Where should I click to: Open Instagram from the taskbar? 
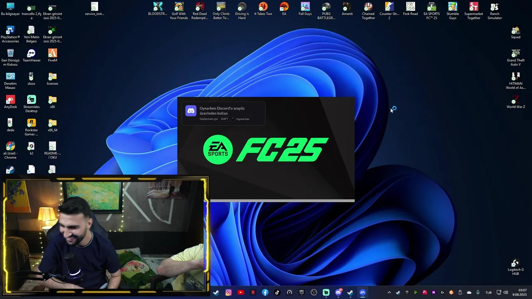point(229,292)
